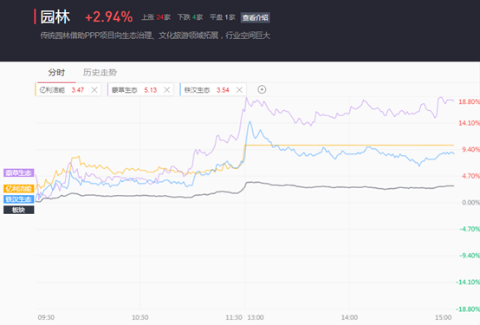Click the 上涨 24家 rising count
Image resolution: width=480 pixels, height=325 pixels.
(x=156, y=17)
